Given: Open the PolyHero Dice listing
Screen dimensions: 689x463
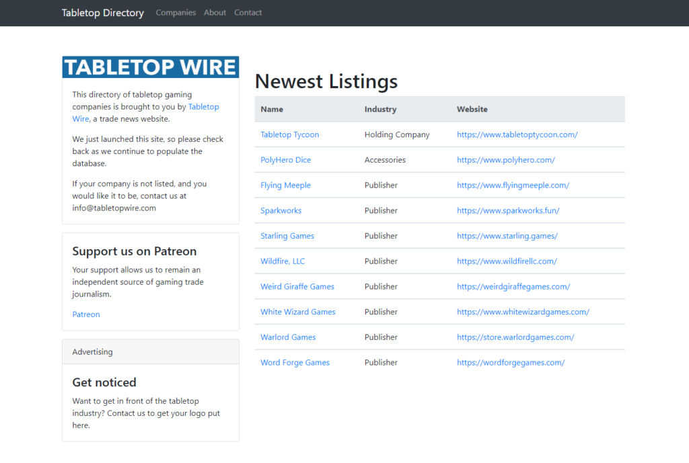Looking at the screenshot, I should coord(285,160).
